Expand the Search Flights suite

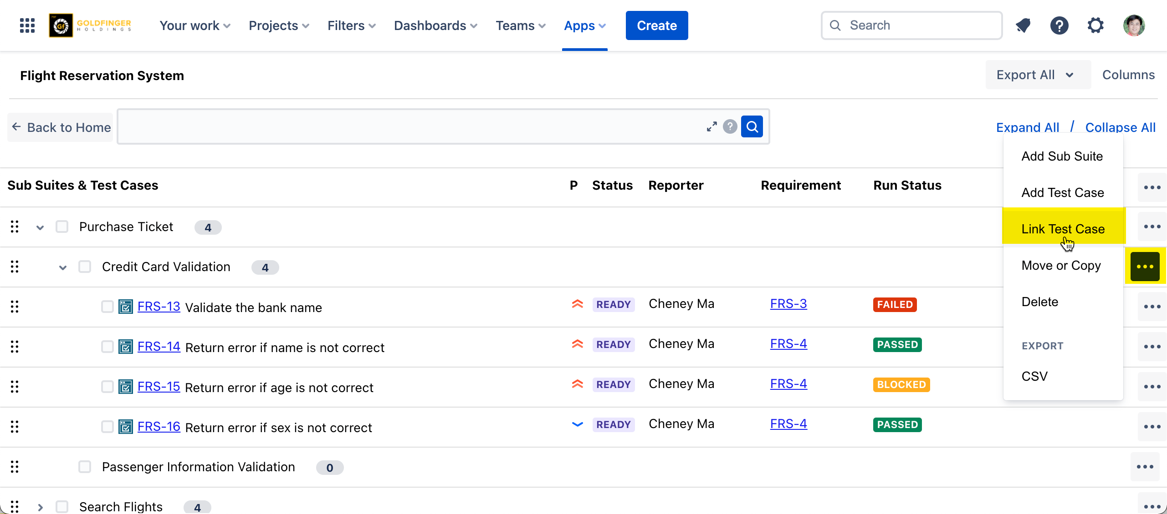point(40,507)
